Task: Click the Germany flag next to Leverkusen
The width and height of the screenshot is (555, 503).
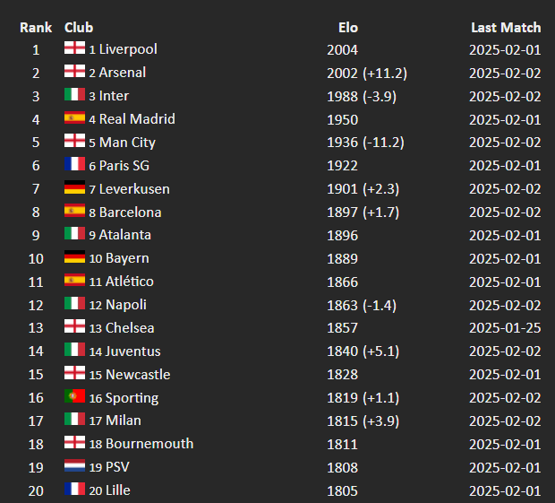Action: [74, 188]
